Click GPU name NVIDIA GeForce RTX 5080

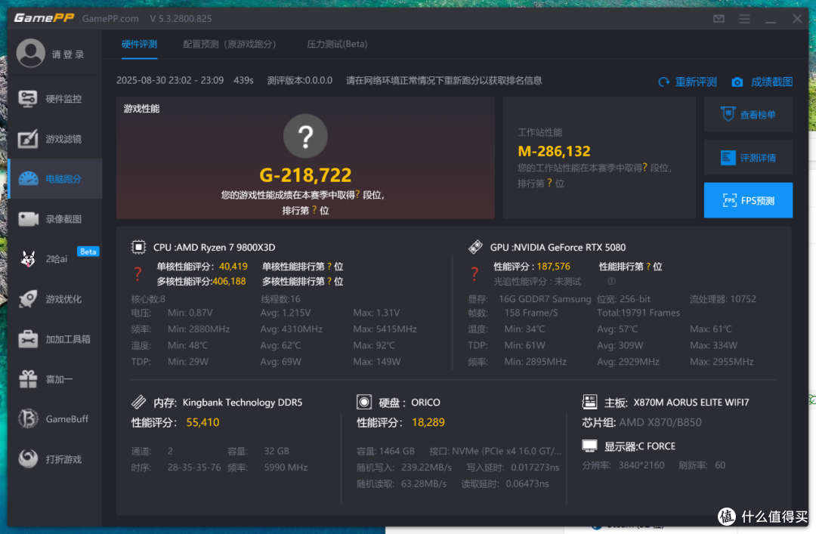[x=570, y=248]
